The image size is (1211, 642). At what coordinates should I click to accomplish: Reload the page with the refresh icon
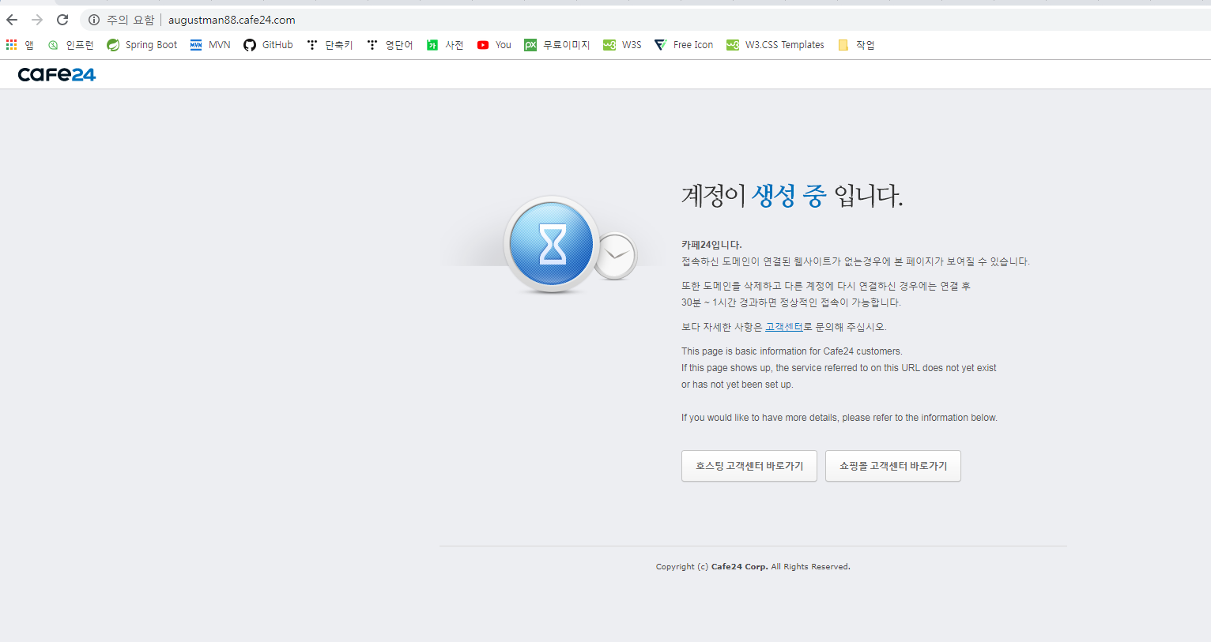tap(62, 20)
